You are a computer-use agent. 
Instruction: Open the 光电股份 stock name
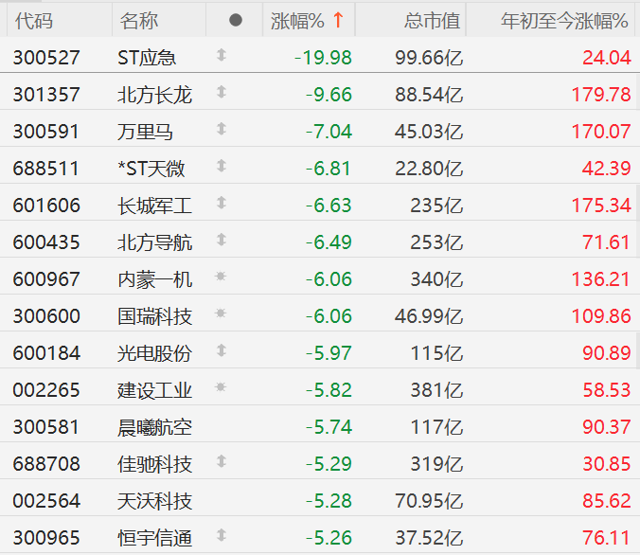pos(154,353)
